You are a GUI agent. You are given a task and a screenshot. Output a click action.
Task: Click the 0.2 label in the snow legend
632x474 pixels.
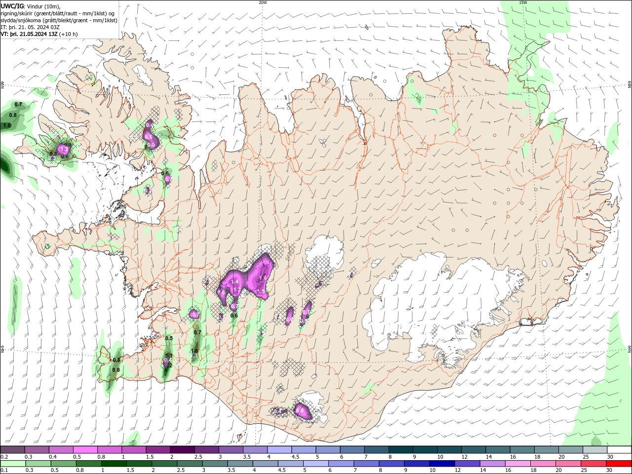click(4, 457)
